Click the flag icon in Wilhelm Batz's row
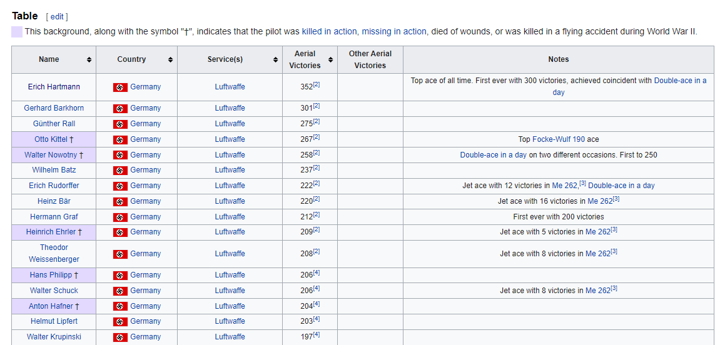Screen dimensions: 715x345 (120, 171)
